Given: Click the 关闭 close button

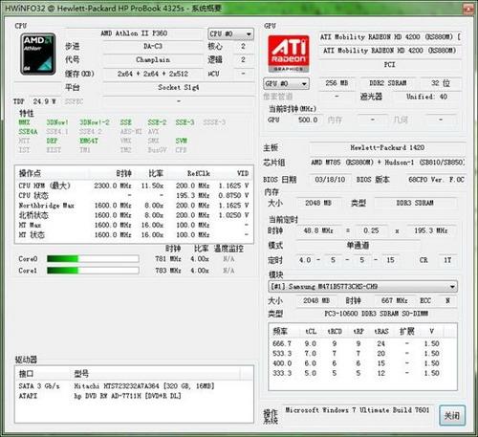Looking at the screenshot, I should [x=452, y=415].
